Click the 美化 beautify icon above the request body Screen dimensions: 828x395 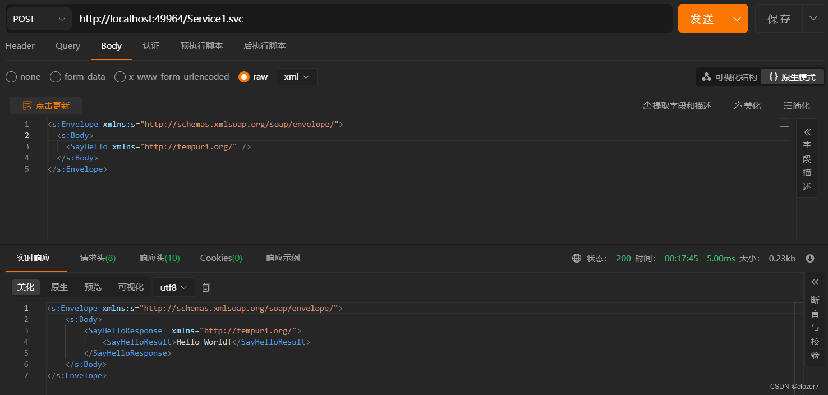point(747,105)
